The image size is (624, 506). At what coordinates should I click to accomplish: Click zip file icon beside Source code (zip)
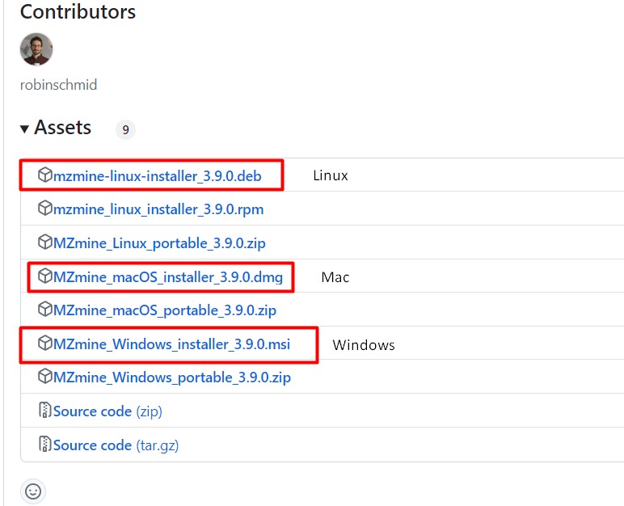pyautogui.click(x=45, y=410)
